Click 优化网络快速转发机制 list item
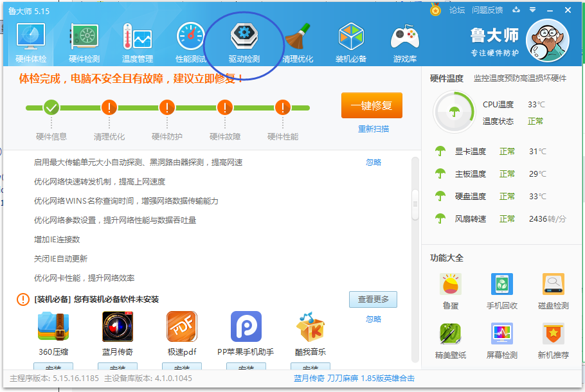585x392 pixels. point(100,182)
